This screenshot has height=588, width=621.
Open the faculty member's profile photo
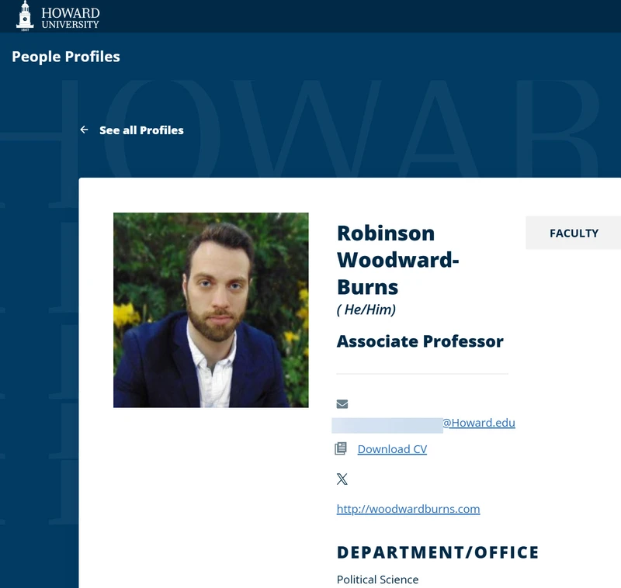tap(210, 310)
